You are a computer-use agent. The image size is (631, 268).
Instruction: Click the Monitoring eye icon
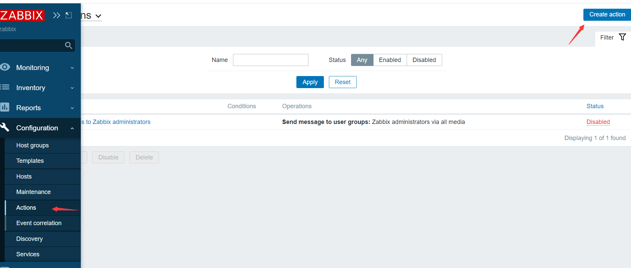(5, 67)
